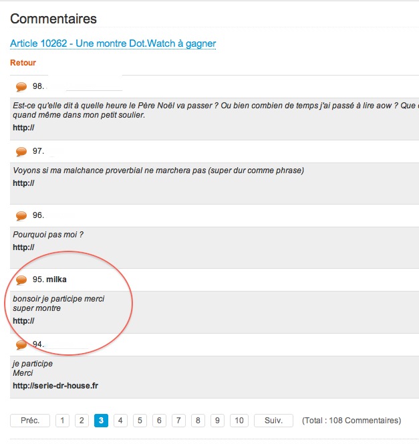Jump to comments page 7
The width and height of the screenshot is (419, 446).
178,421
